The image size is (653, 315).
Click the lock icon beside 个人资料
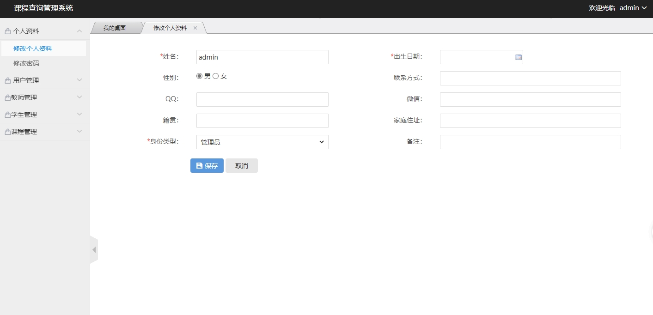[8, 30]
